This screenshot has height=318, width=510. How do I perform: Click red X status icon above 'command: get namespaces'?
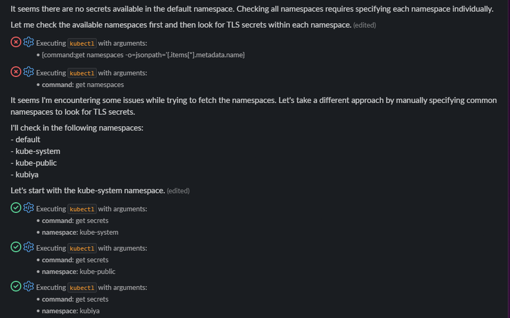coord(16,72)
